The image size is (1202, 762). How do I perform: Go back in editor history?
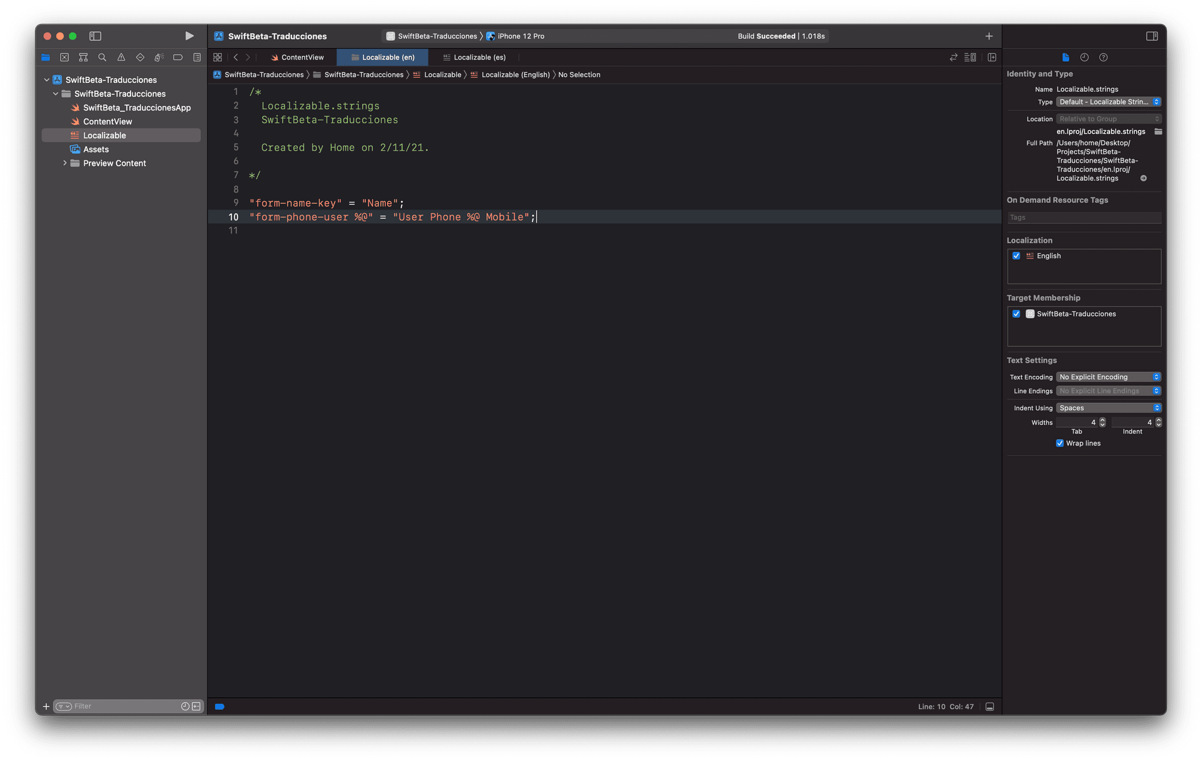point(236,58)
